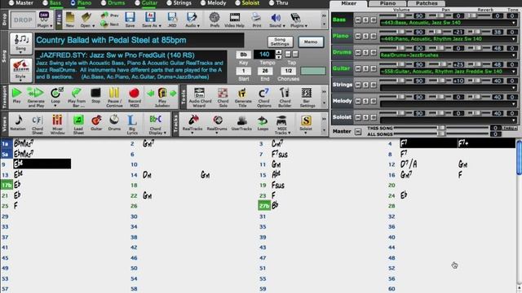Click the Bb Key button
Screen dimensions: 522x293
[x=244, y=55]
